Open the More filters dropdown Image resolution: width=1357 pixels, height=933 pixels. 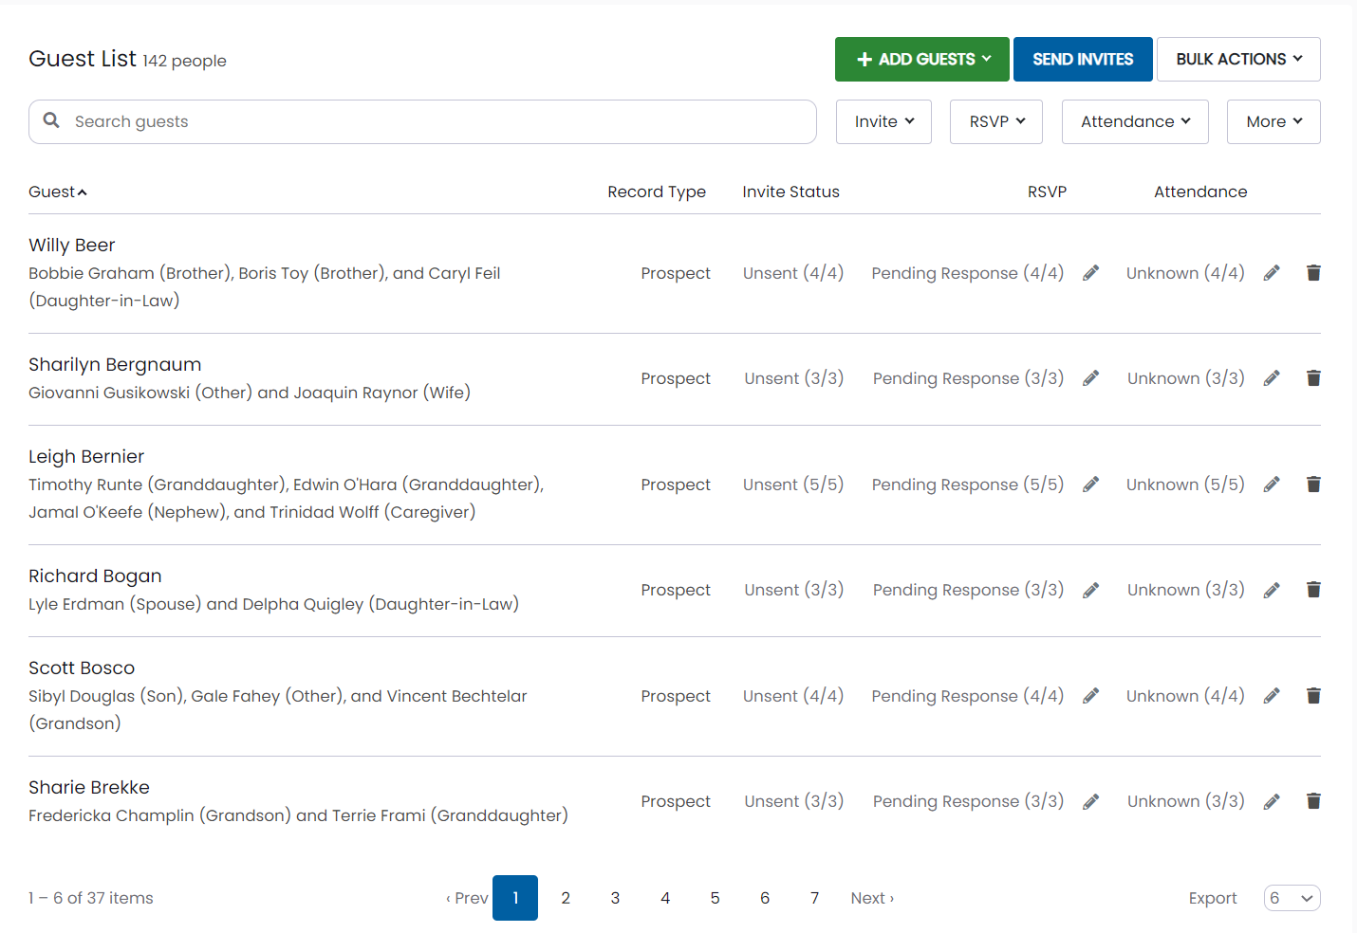point(1273,121)
